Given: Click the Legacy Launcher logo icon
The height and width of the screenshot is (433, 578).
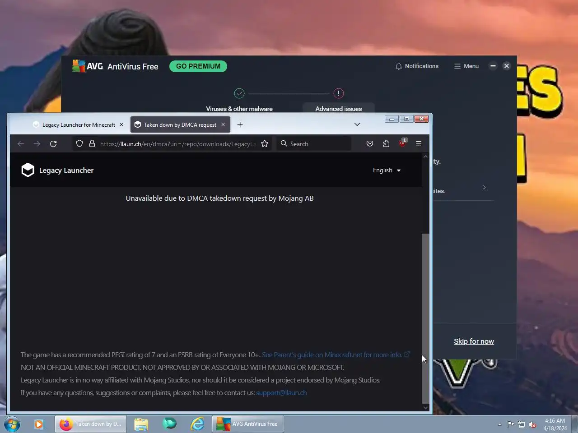Looking at the screenshot, I should (x=28, y=170).
